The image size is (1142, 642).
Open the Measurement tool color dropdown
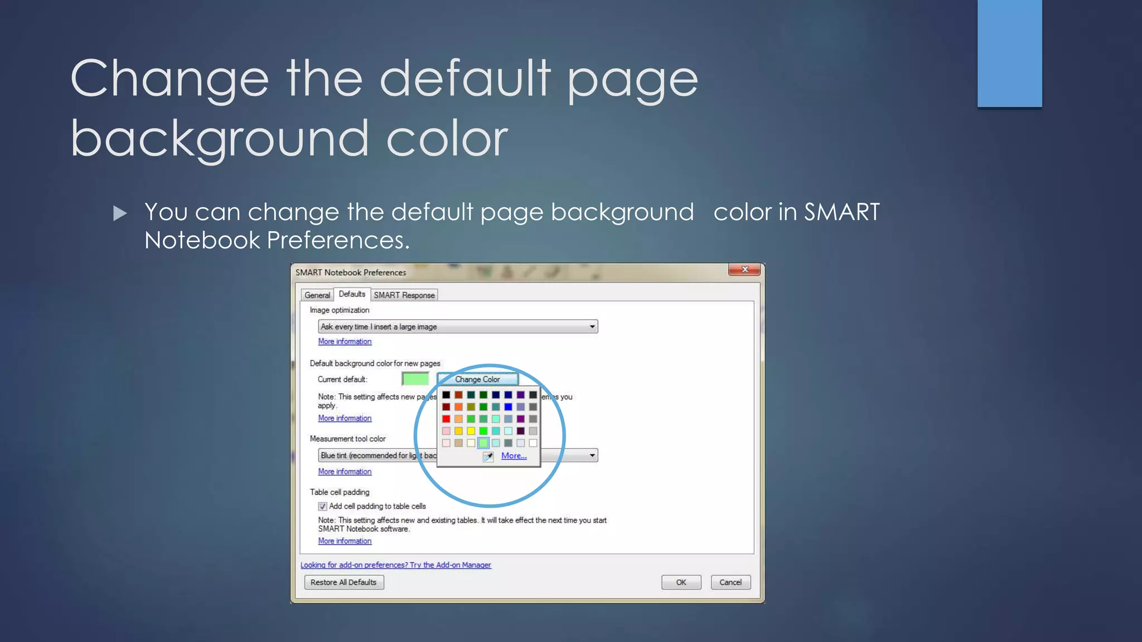[458, 455]
